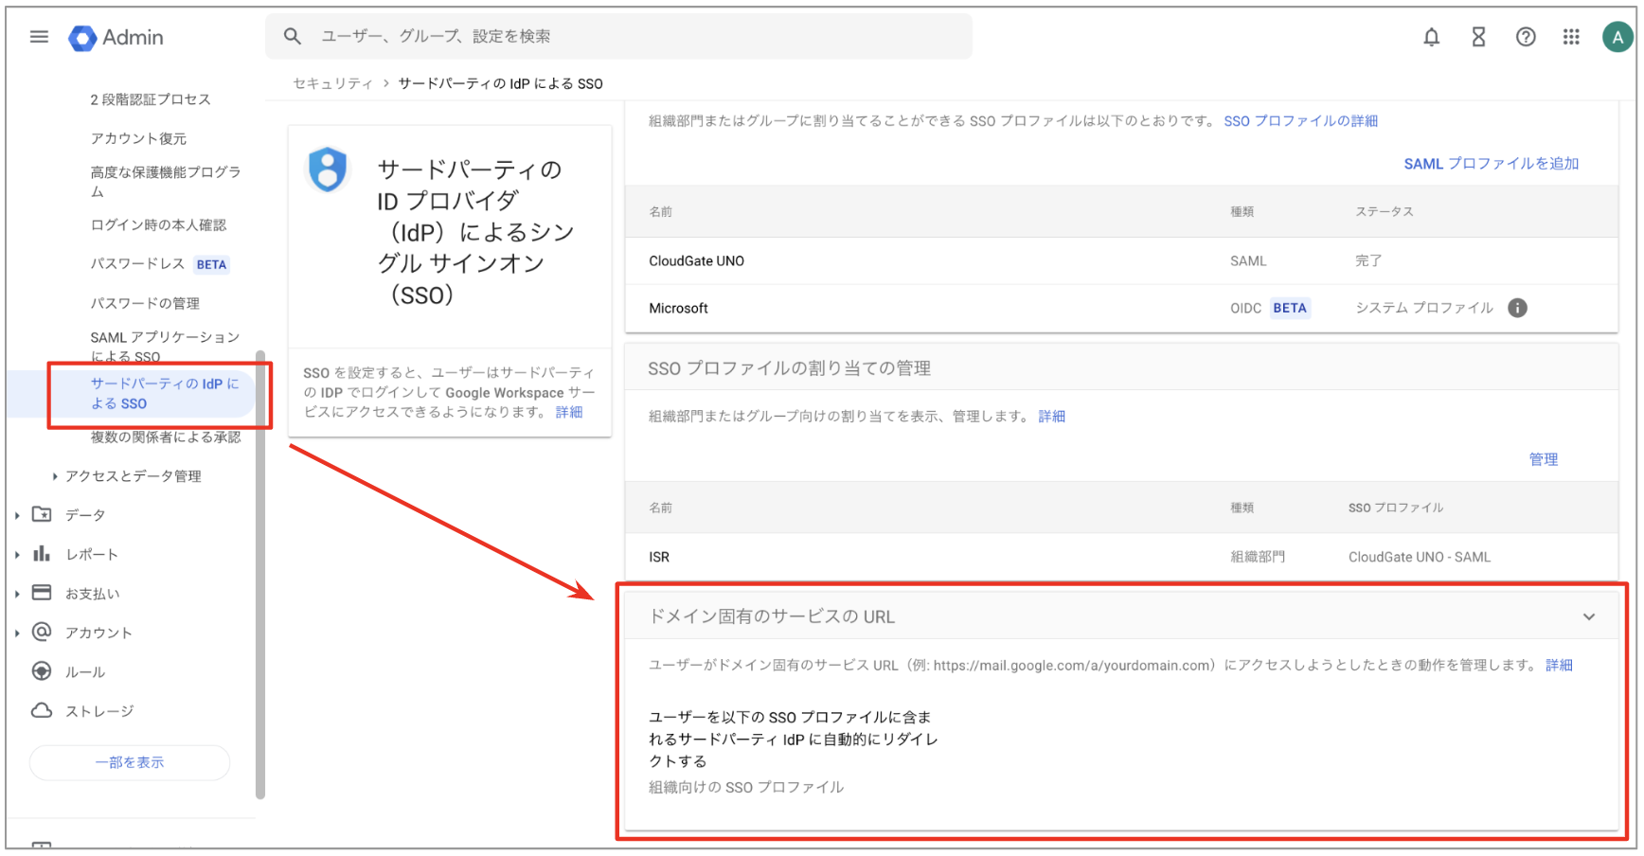1644x856 pixels.
Task: Expand the データ section arrow
Action: coord(17,515)
